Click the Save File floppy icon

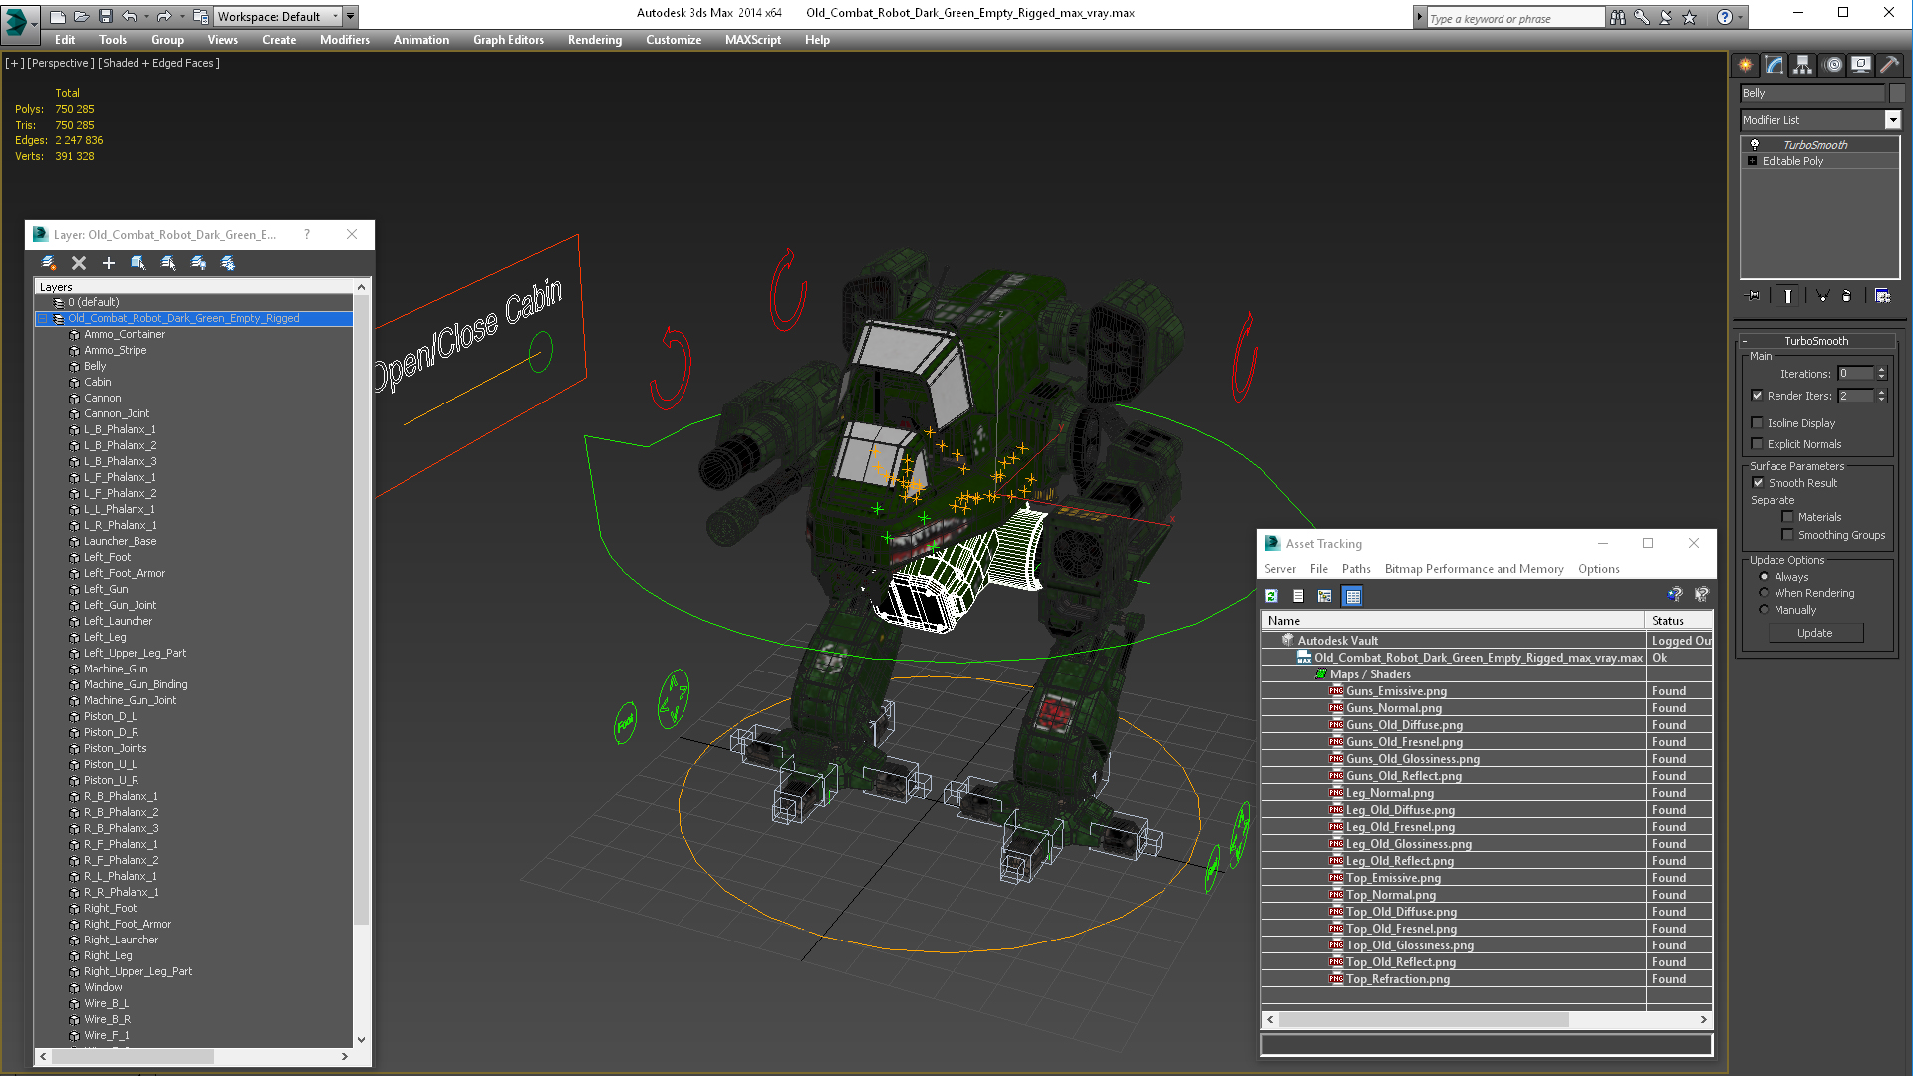(105, 17)
